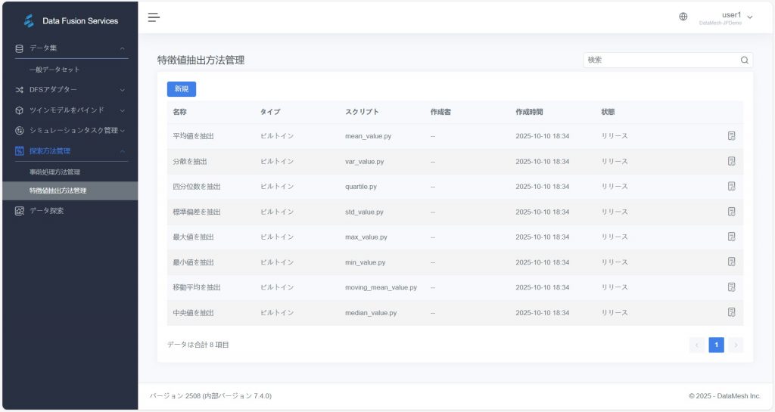Select 一般データセット in sidebar
775x412 pixels.
click(54, 70)
